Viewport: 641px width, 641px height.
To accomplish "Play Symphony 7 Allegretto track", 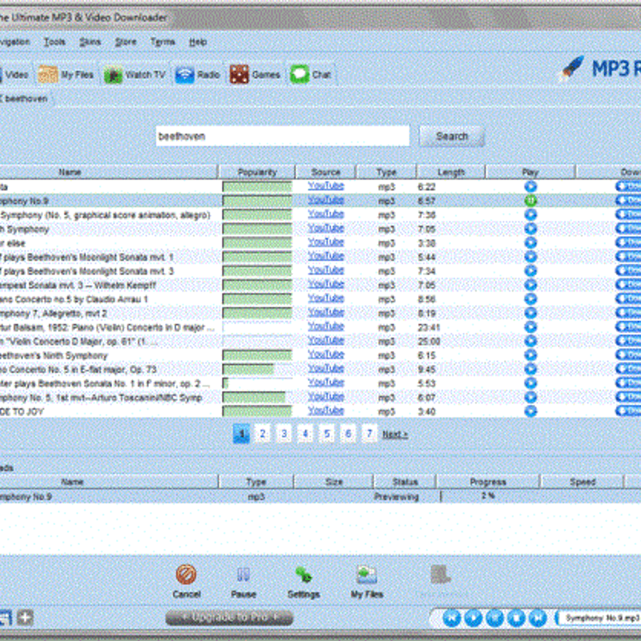I will (x=530, y=313).
